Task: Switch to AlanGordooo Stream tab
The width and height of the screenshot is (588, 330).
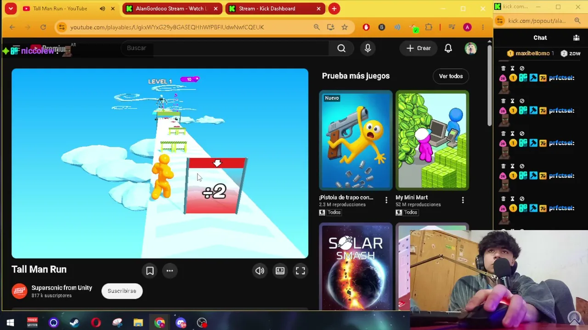Action: point(171,9)
